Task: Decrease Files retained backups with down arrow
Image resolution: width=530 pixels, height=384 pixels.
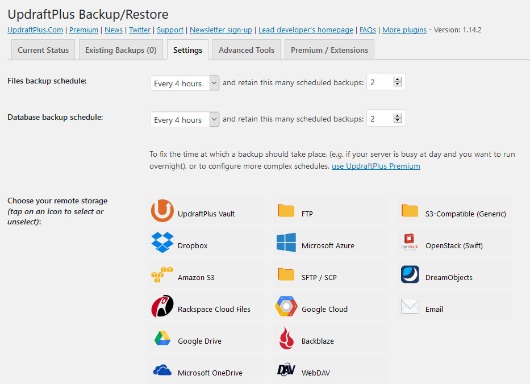Action: [x=398, y=84]
